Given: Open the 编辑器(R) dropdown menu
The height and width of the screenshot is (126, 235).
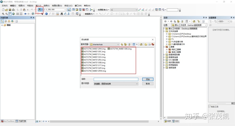Looking at the screenshot, I should (x=89, y=14).
